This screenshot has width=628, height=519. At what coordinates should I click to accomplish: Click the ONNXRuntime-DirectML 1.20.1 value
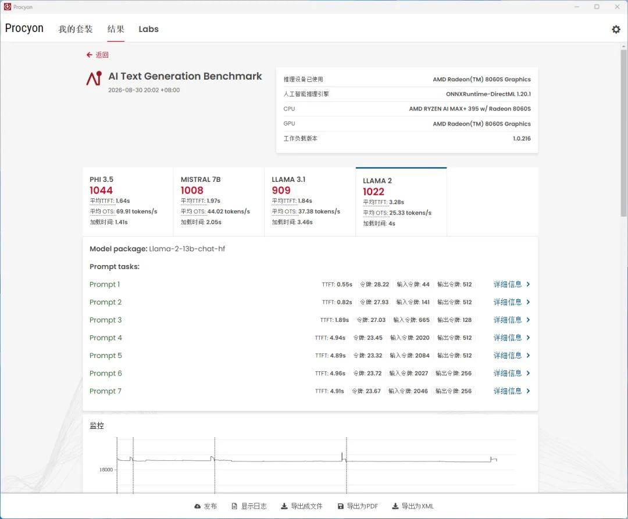[x=488, y=94]
